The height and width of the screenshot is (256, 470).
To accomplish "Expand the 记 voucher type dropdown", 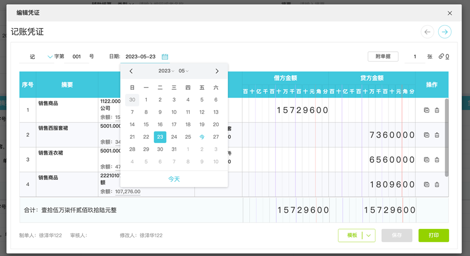I will click(50, 57).
